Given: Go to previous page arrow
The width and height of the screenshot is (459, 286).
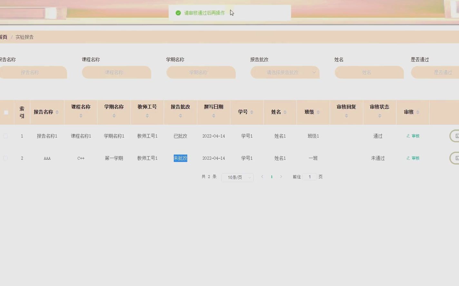Looking at the screenshot, I should pos(262,177).
